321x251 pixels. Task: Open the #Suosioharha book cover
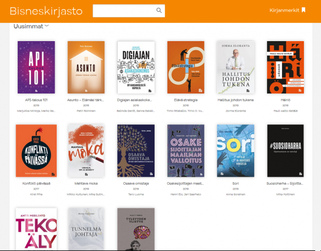coord(285,151)
